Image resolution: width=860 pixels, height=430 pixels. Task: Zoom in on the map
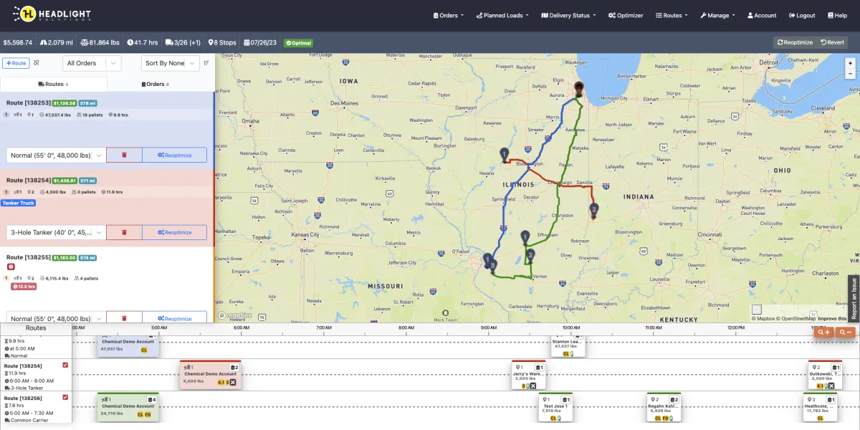click(850, 63)
